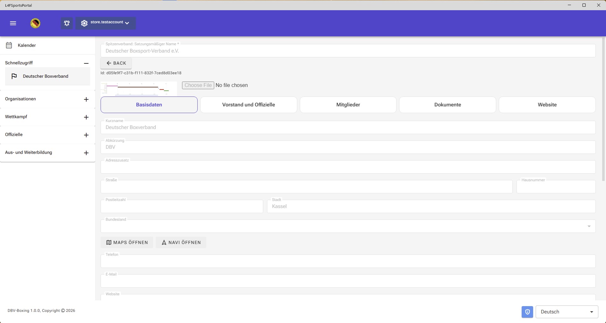Click the Stadt field showing Kassel
The image size is (606, 323).
coord(431,206)
